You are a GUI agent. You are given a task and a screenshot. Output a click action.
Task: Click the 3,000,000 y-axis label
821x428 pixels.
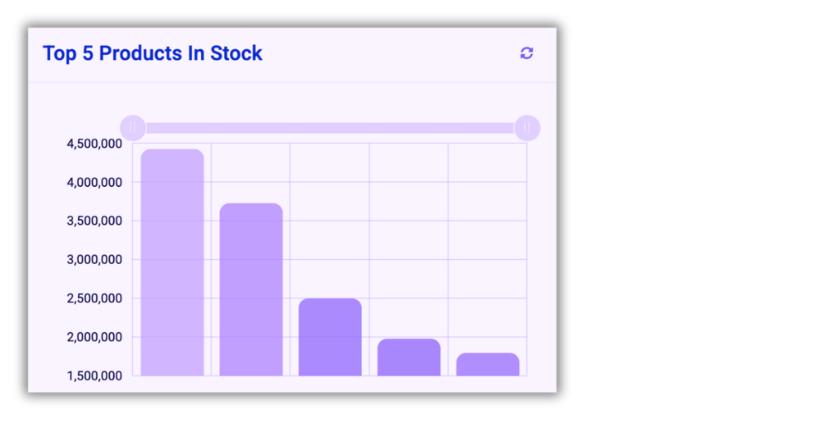94,260
